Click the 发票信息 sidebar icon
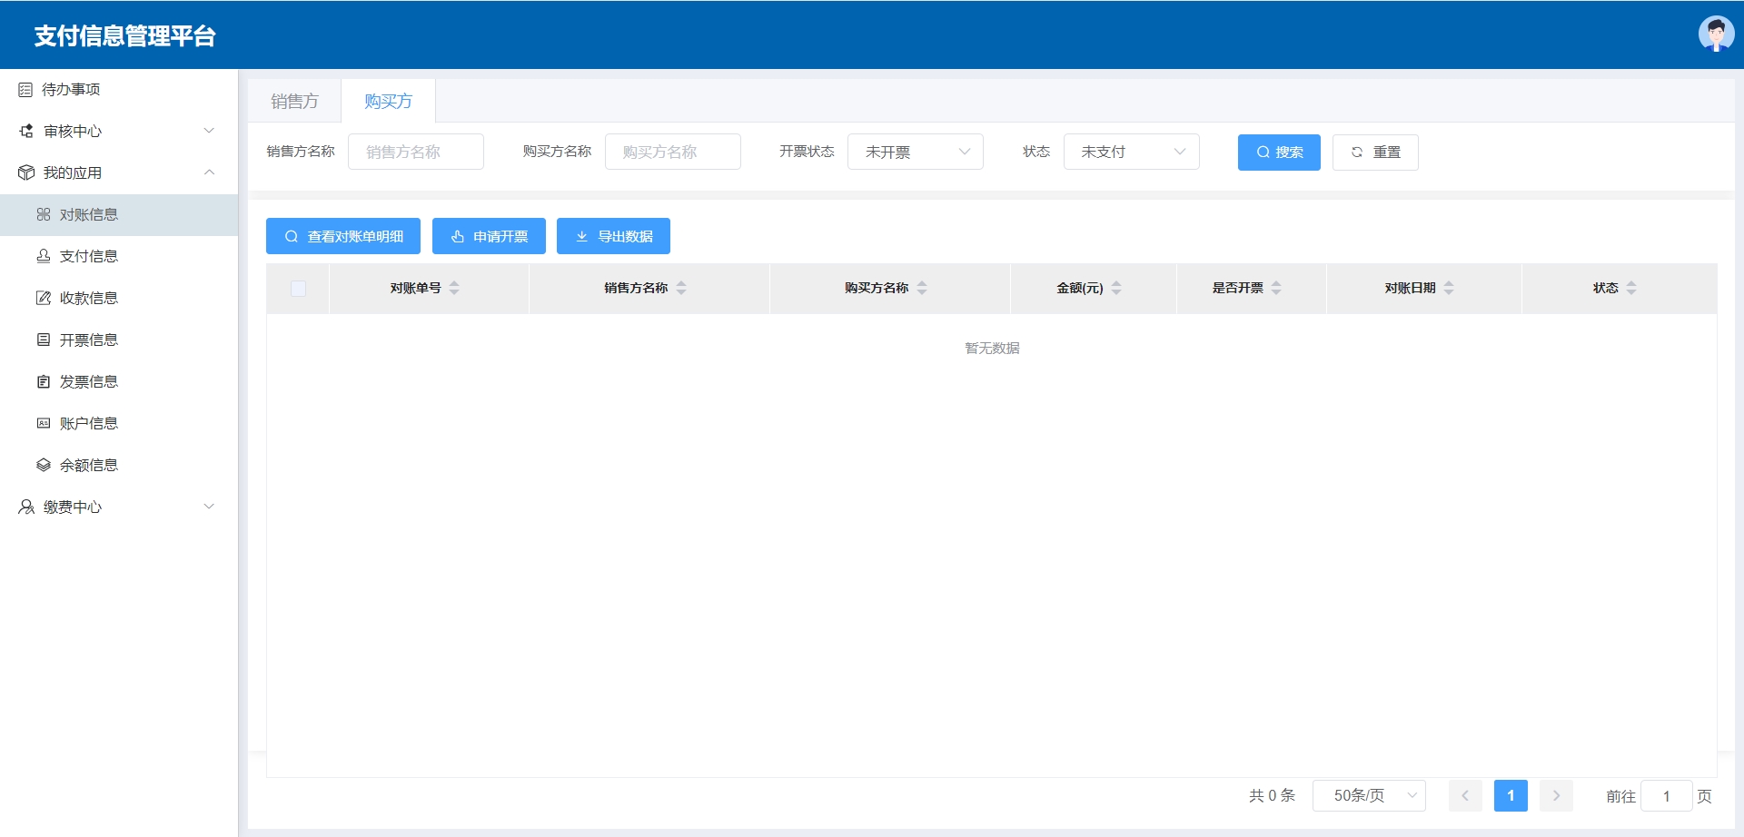Screen dimensions: 1744x837 pyautogui.click(x=43, y=381)
